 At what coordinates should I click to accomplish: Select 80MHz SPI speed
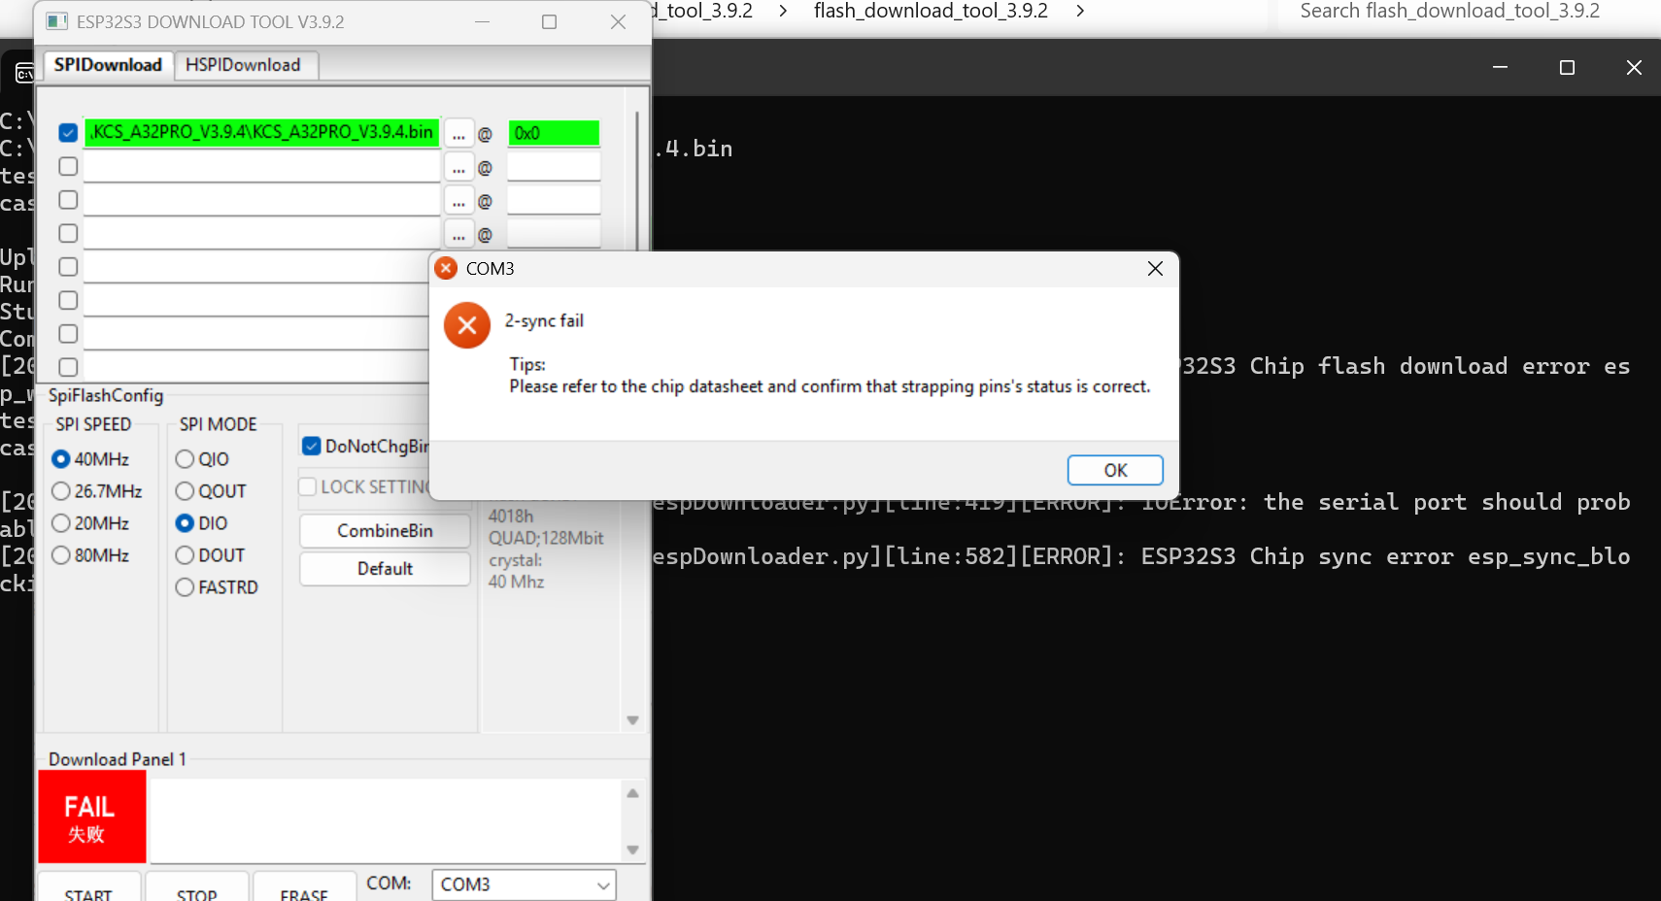tap(61, 555)
